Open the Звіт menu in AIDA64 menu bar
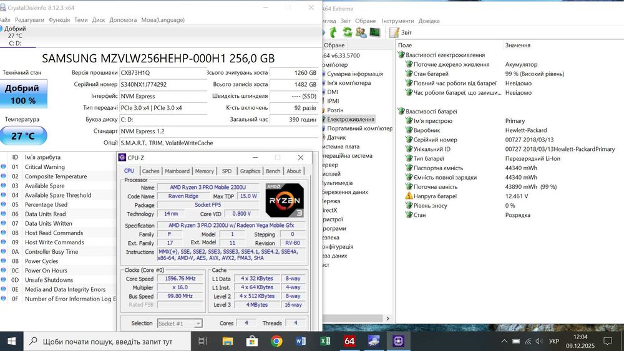 tap(346, 21)
